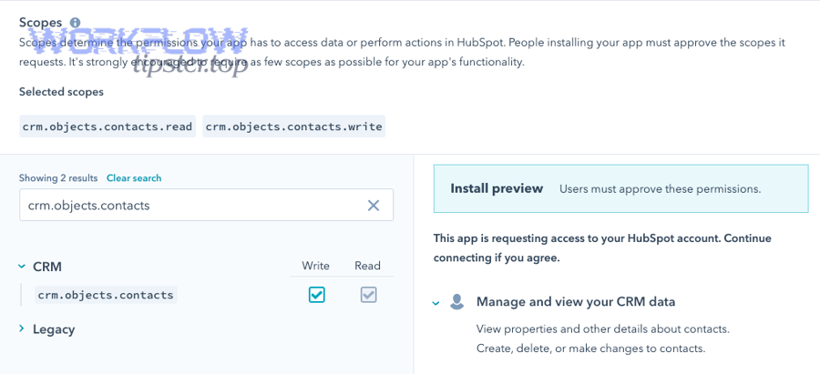This screenshot has width=820, height=374.
Task: Click the Clear search link
Action: click(134, 178)
